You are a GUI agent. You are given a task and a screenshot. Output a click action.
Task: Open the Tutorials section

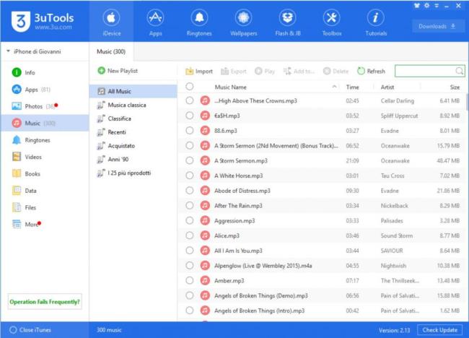376,22
